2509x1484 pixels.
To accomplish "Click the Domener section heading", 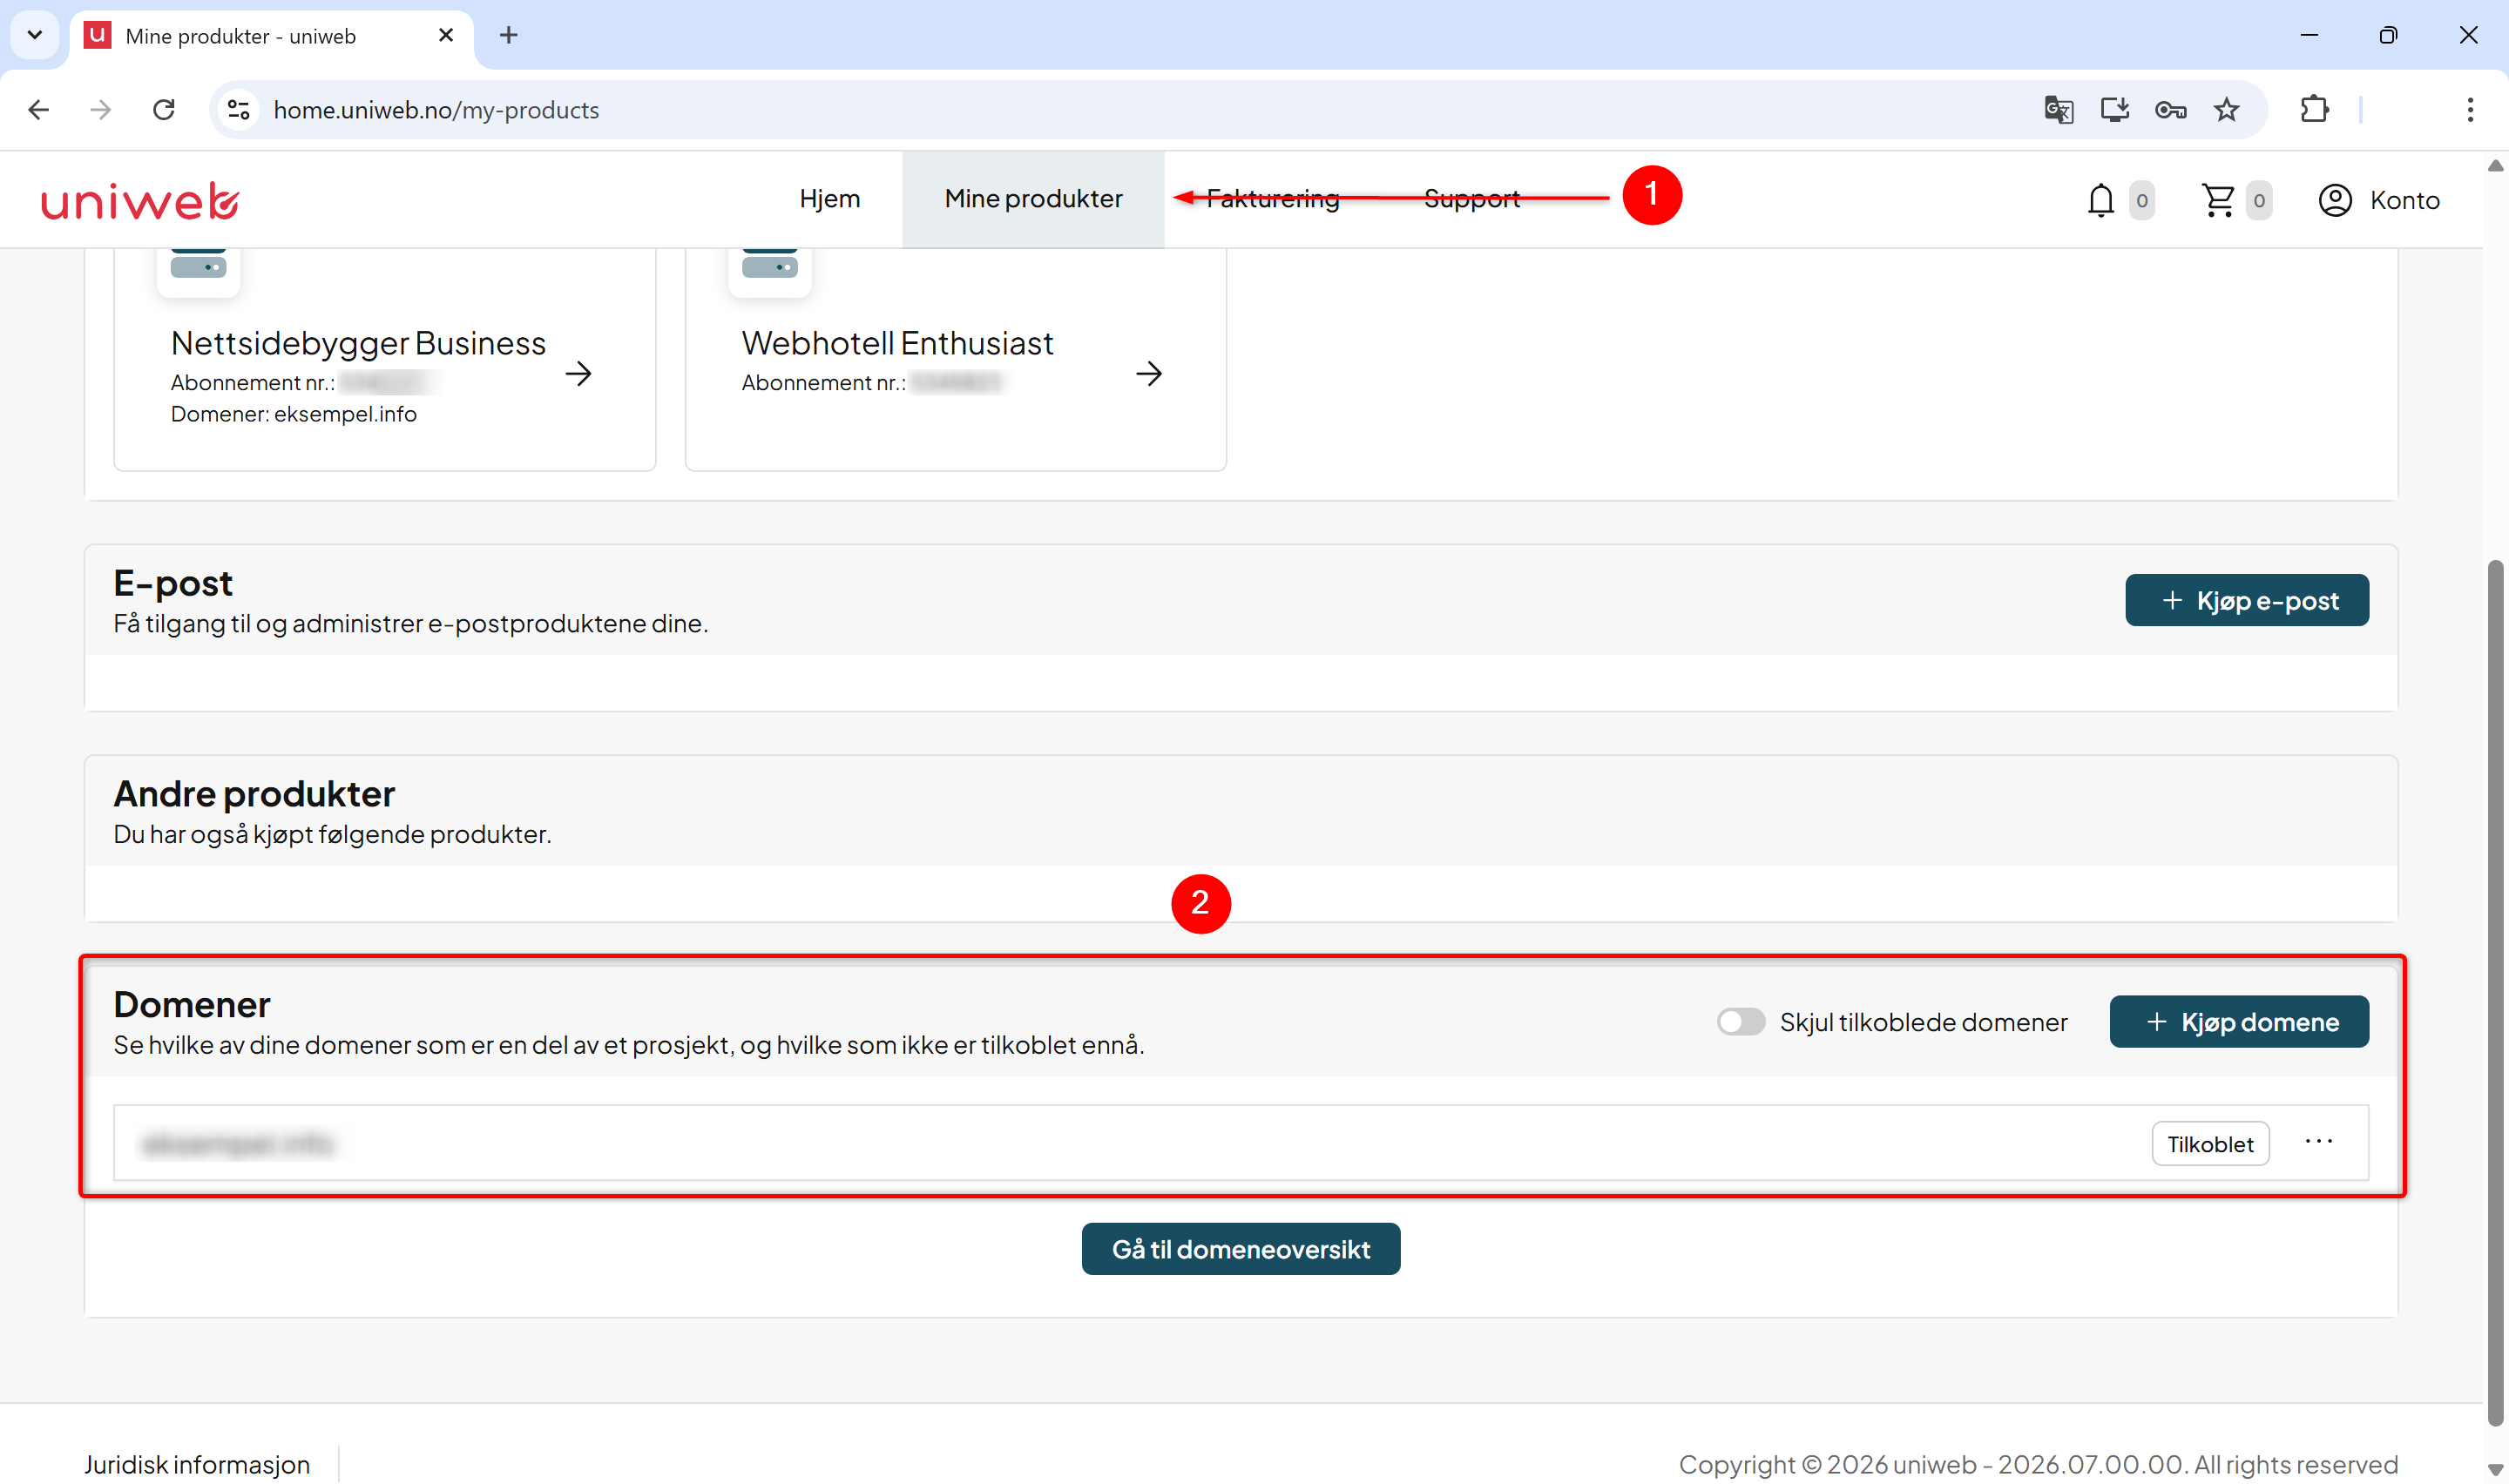I will point(191,1004).
